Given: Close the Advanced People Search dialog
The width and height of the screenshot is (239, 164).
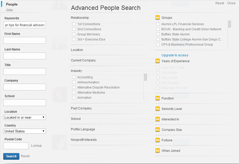Looking at the screenshot, I should (231, 3).
